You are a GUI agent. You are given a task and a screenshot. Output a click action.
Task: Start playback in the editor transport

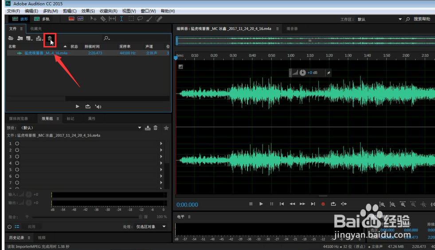261,204
